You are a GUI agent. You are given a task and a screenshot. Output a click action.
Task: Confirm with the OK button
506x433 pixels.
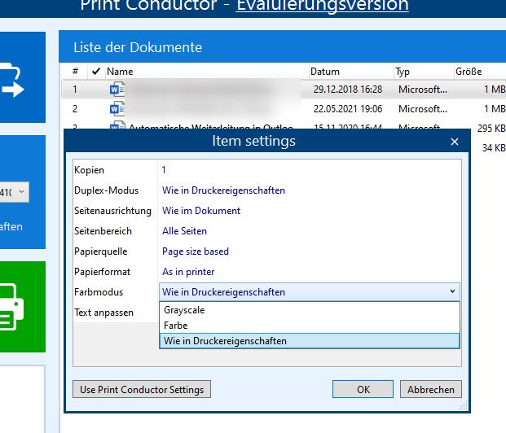[363, 390]
